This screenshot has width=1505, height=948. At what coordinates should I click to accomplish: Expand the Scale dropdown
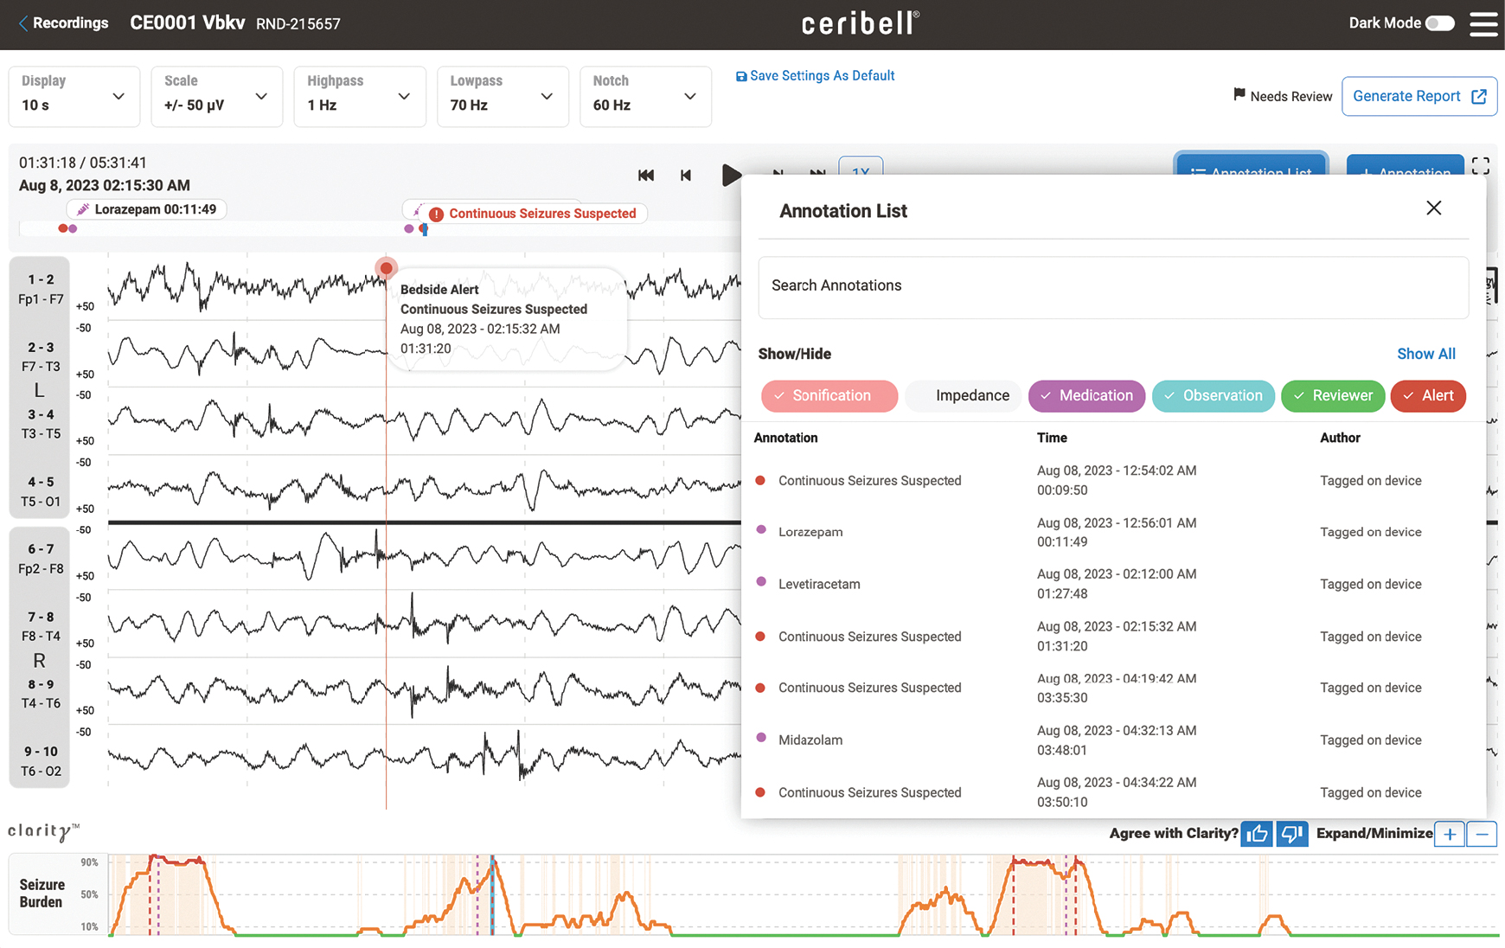tap(216, 97)
